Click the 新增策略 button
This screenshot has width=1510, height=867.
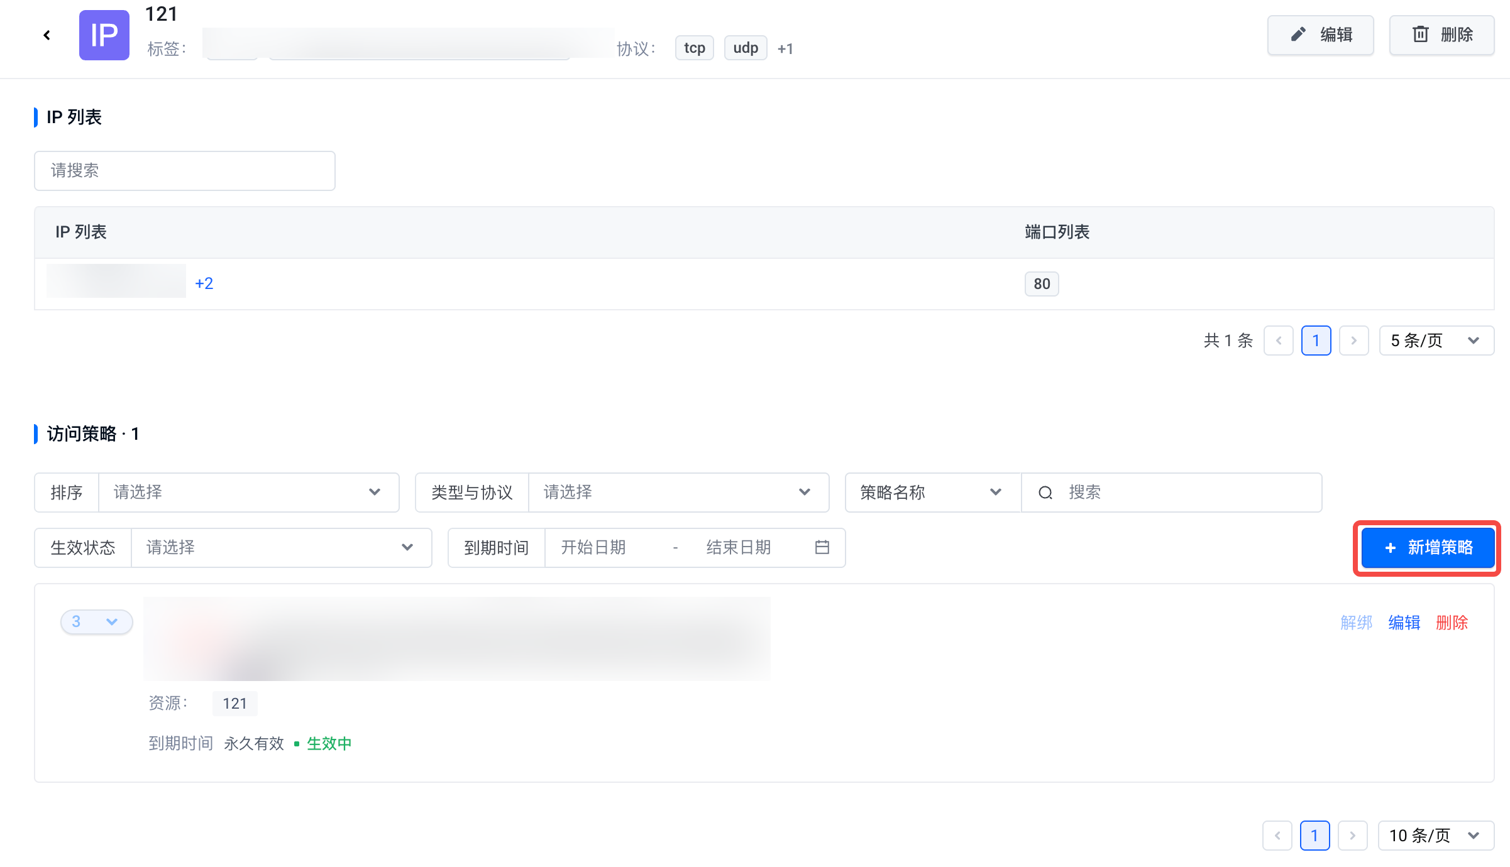[1427, 548]
